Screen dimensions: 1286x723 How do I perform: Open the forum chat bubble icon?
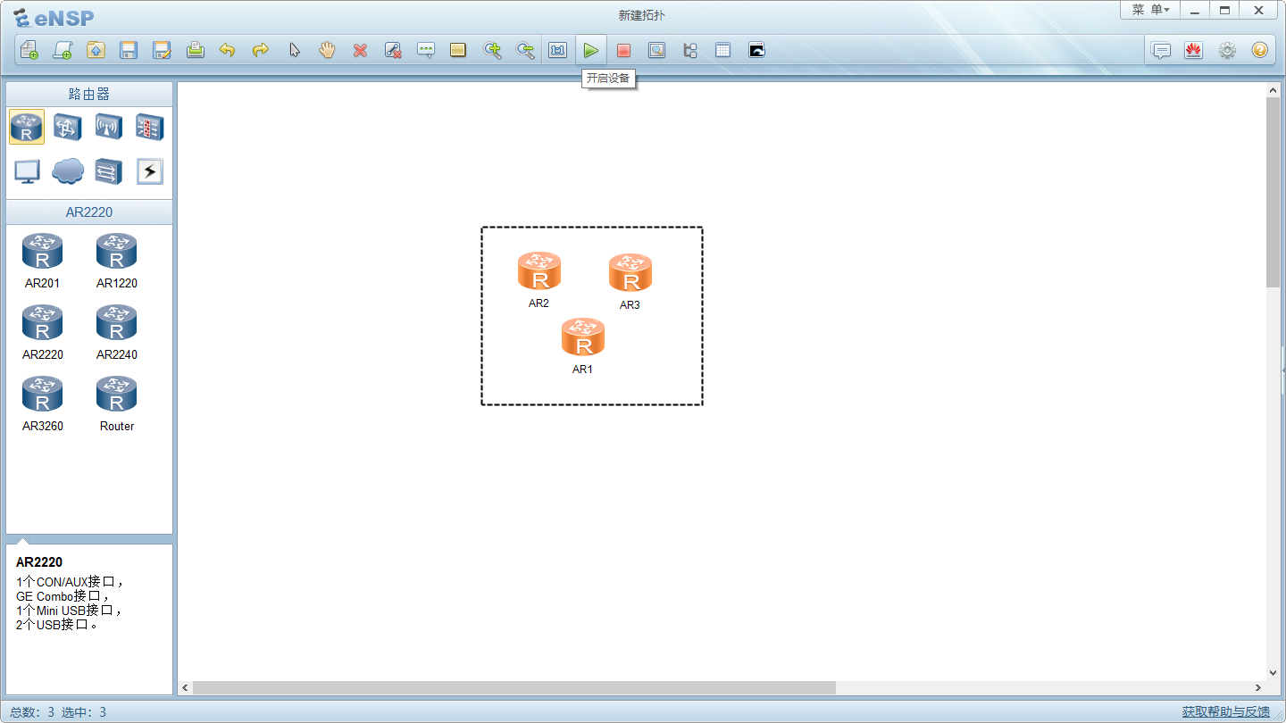point(1161,50)
